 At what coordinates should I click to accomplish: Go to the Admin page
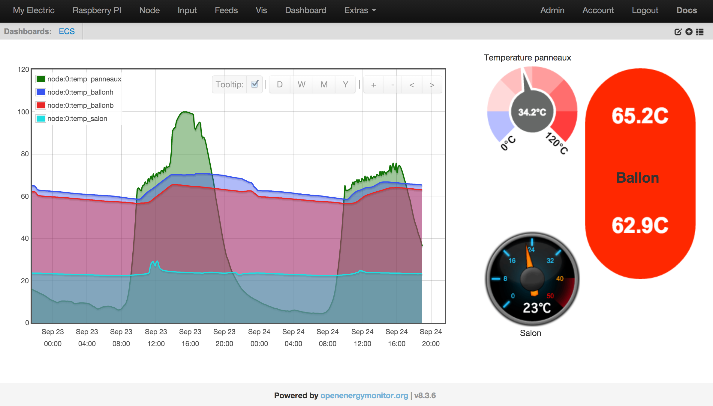[552, 10]
